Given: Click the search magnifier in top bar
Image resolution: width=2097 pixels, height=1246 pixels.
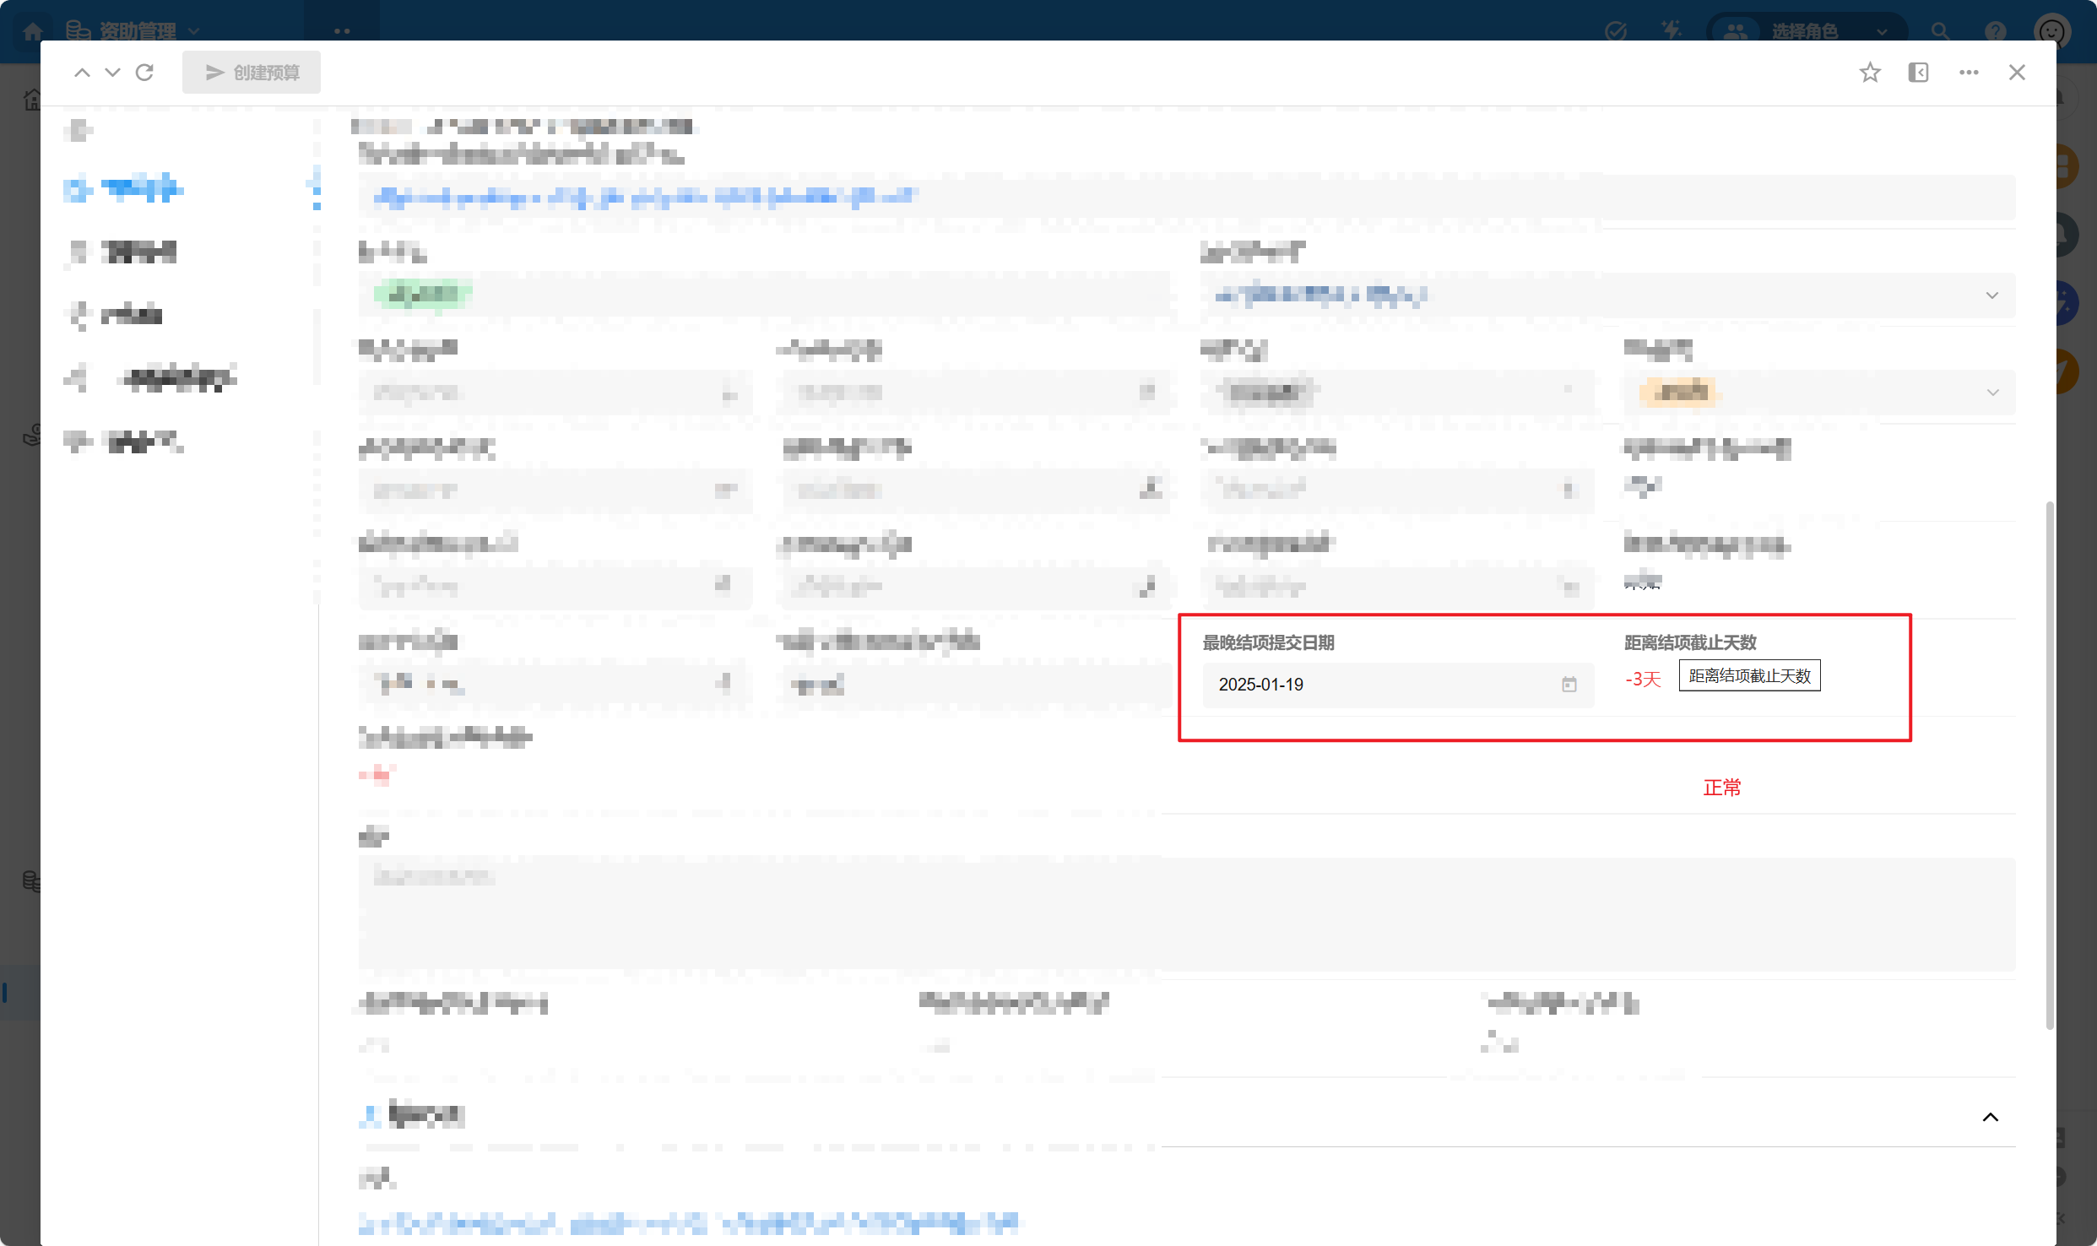Looking at the screenshot, I should tap(1940, 31).
